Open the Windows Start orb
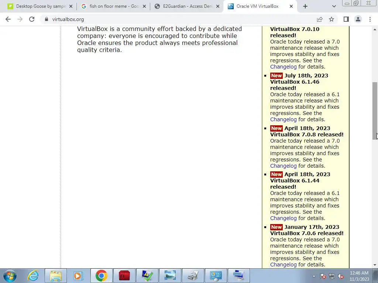Screen dimensions: 378x283 pyautogui.click(x=10, y=276)
